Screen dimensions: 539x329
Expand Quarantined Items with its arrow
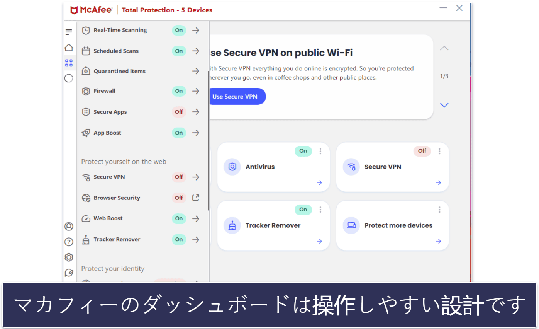[196, 71]
